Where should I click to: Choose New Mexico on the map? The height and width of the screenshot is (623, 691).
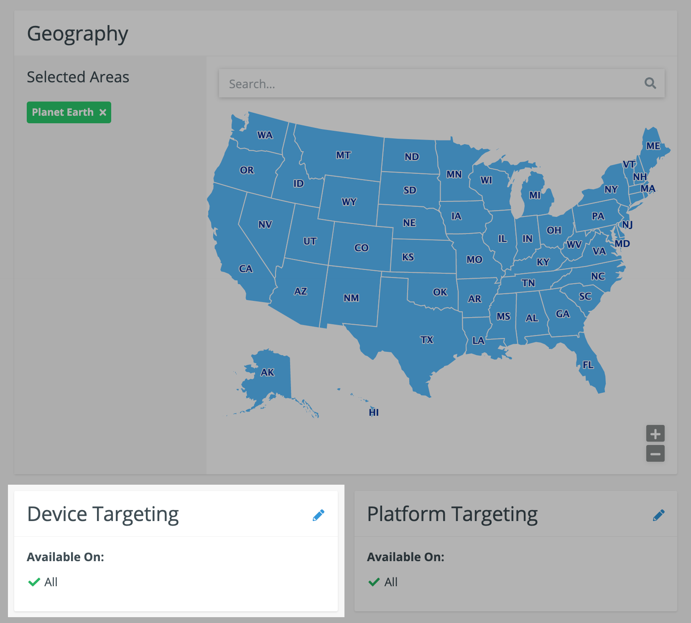pyautogui.click(x=351, y=298)
